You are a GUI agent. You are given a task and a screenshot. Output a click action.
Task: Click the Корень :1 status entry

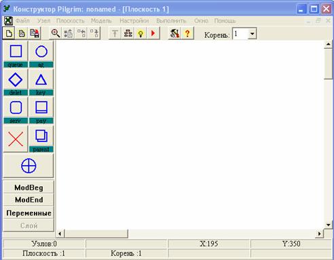tap(126, 253)
